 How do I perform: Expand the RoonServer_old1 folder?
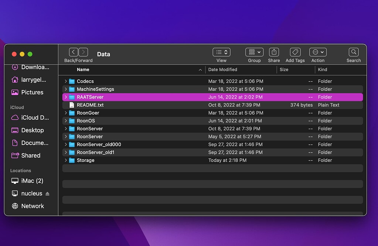[x=65, y=152]
